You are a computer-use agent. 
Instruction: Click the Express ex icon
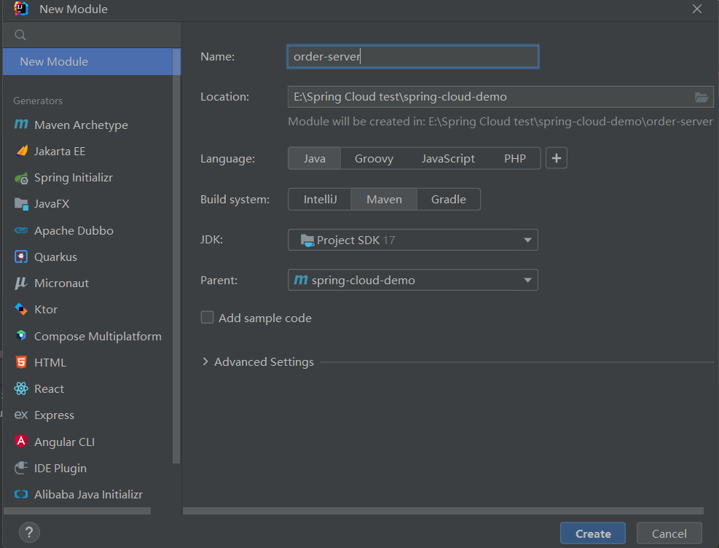pos(21,415)
